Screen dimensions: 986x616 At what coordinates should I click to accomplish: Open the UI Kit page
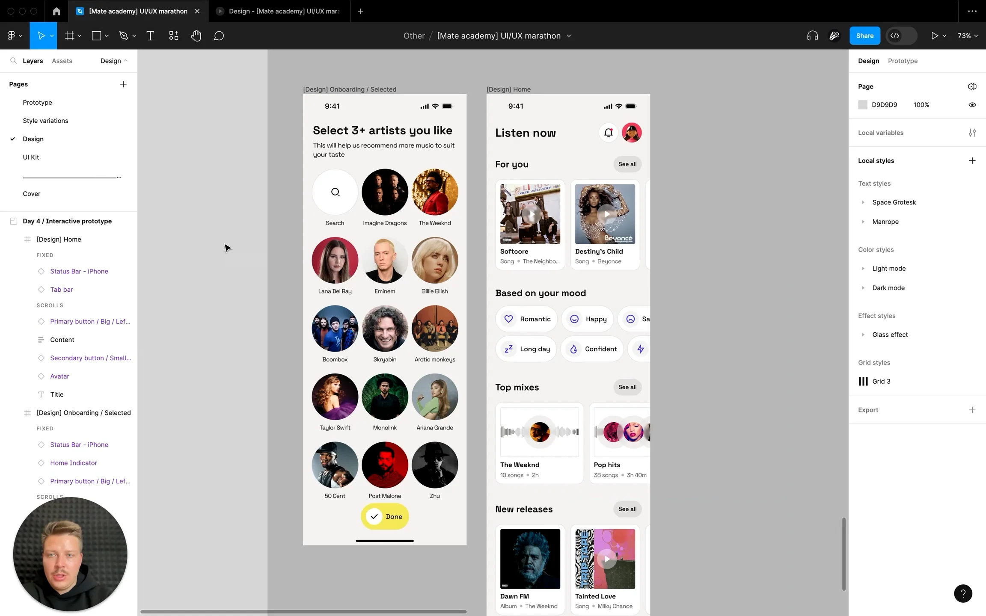coord(31,157)
